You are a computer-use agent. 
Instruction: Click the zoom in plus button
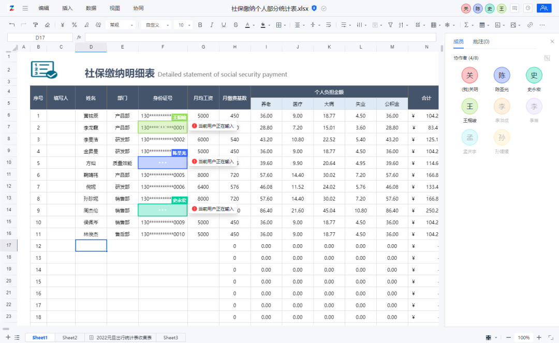click(x=539, y=337)
